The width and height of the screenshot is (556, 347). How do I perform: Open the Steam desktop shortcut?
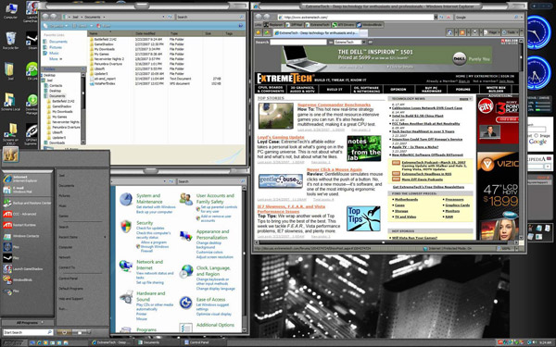(32, 41)
